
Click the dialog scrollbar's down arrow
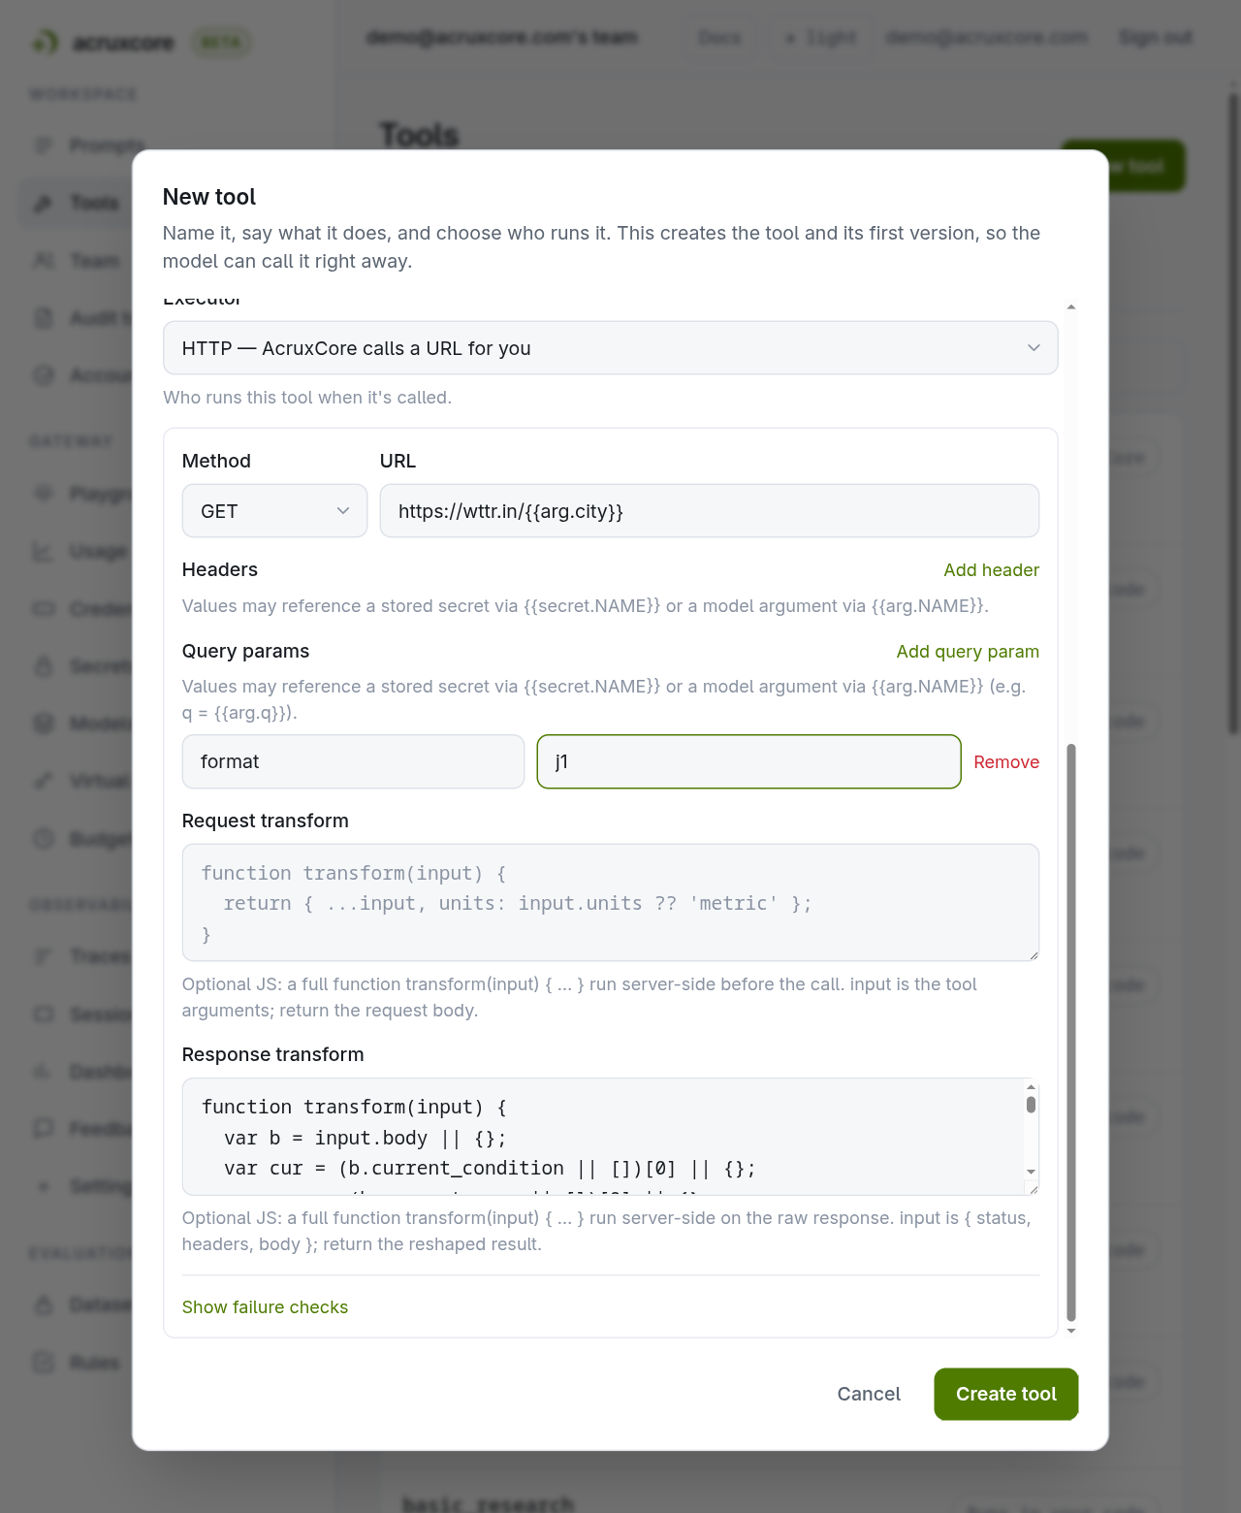click(1071, 1331)
